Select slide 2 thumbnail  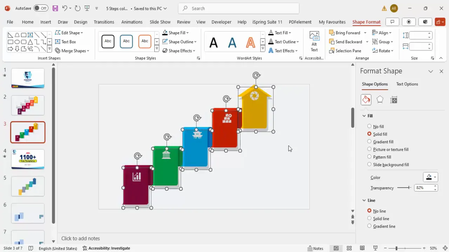pos(28,105)
